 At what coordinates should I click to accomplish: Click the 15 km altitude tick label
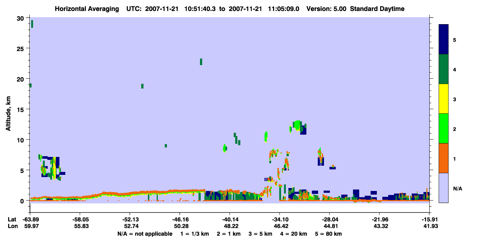coord(21,109)
